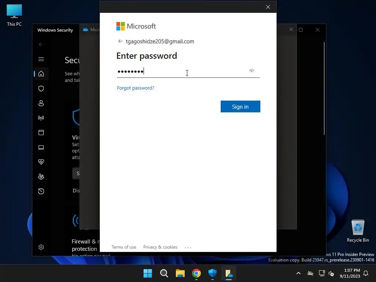This screenshot has width=376, height=282.
Task: Open taskbar Search
Action: pyautogui.click(x=164, y=273)
